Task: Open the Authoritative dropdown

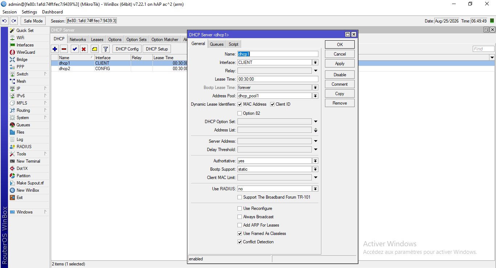Action: click(x=316, y=161)
